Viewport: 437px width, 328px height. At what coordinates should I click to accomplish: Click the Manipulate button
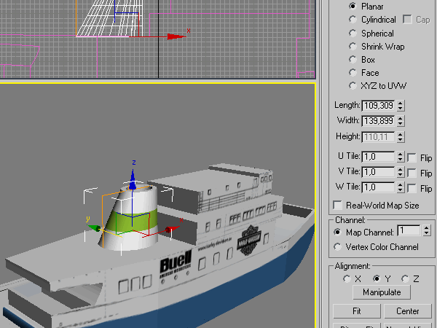(382, 292)
